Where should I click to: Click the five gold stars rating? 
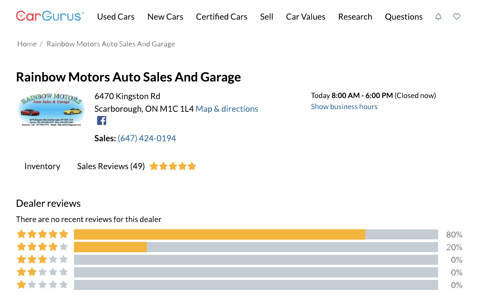173,166
